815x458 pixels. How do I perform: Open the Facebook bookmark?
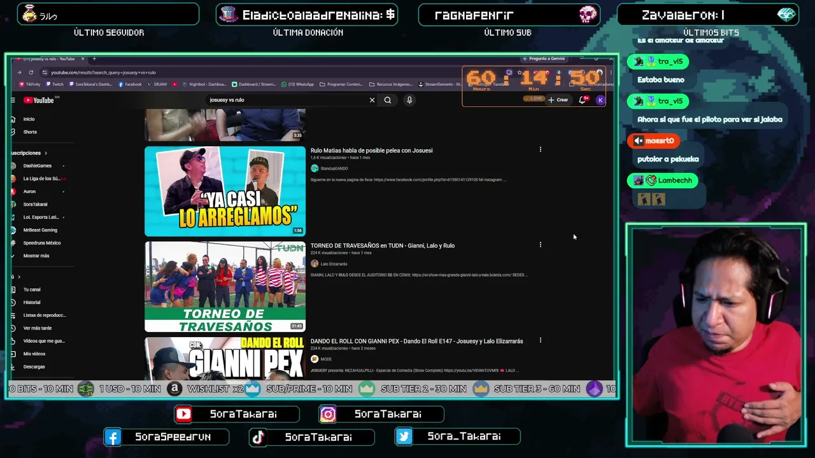coord(130,84)
